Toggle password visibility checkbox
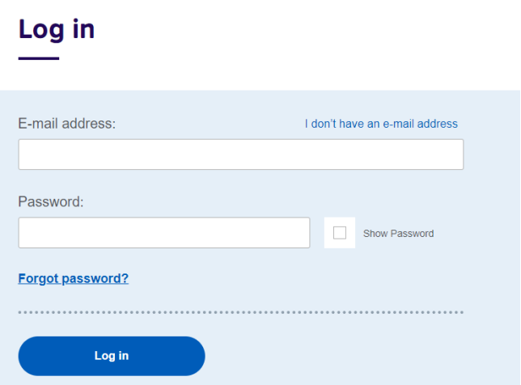 (340, 233)
